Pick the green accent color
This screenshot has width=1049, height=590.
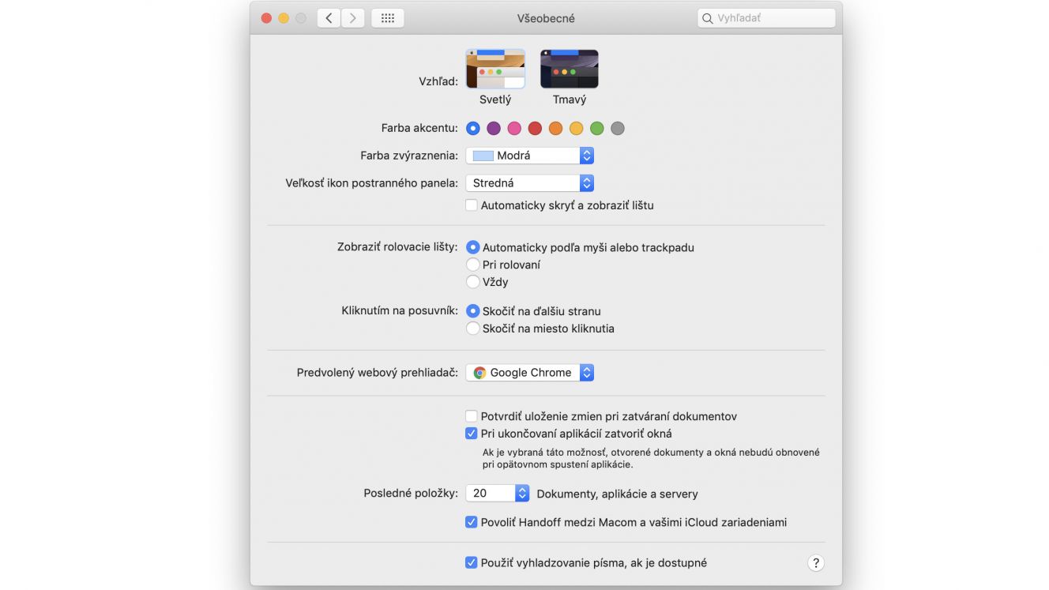597,128
